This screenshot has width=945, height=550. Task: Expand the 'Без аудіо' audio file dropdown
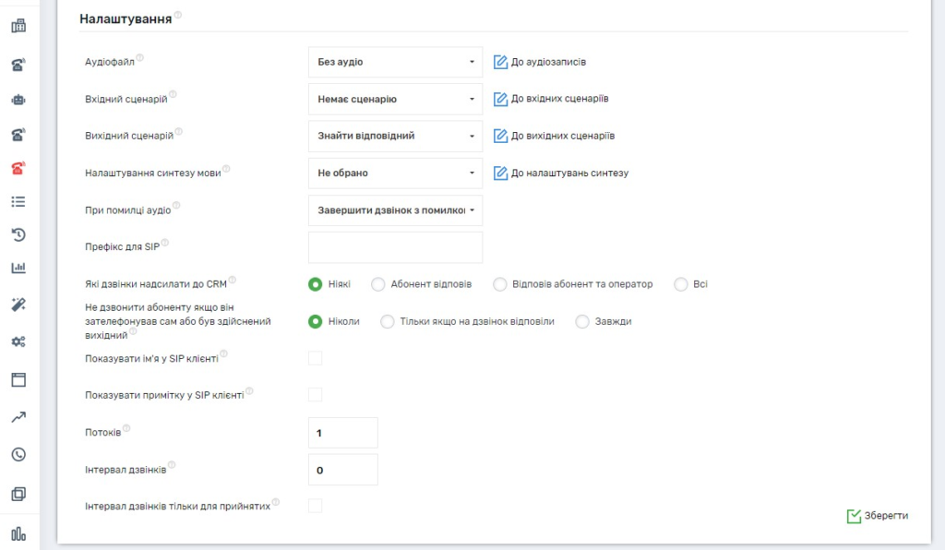394,62
